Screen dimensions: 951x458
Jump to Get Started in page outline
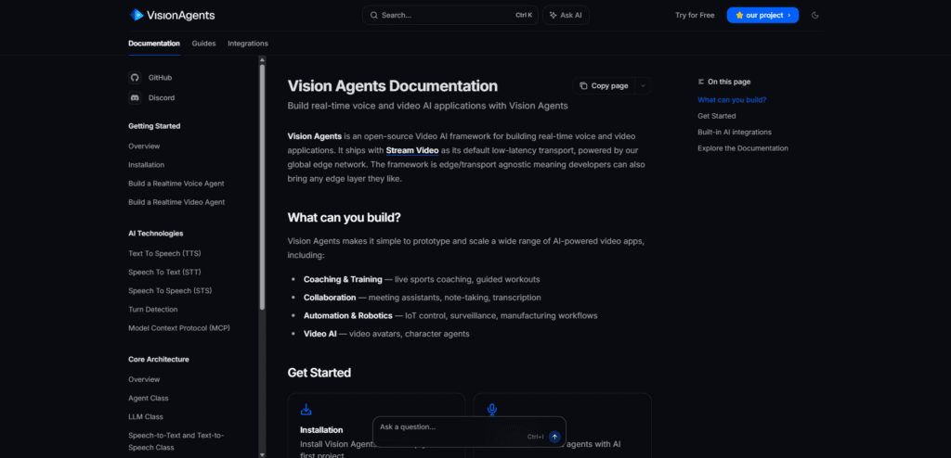[716, 116]
